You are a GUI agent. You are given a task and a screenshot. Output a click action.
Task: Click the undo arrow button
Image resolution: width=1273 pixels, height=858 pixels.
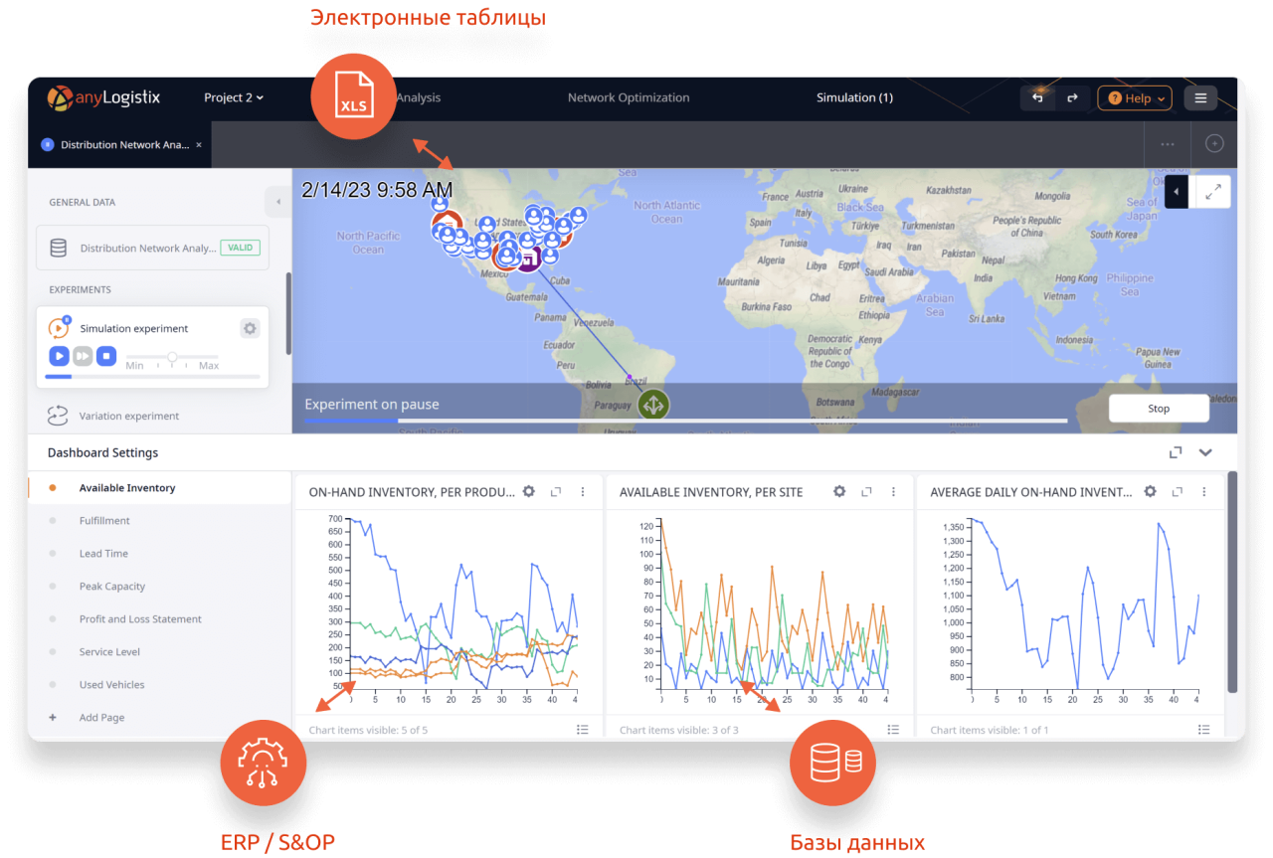(x=1038, y=97)
